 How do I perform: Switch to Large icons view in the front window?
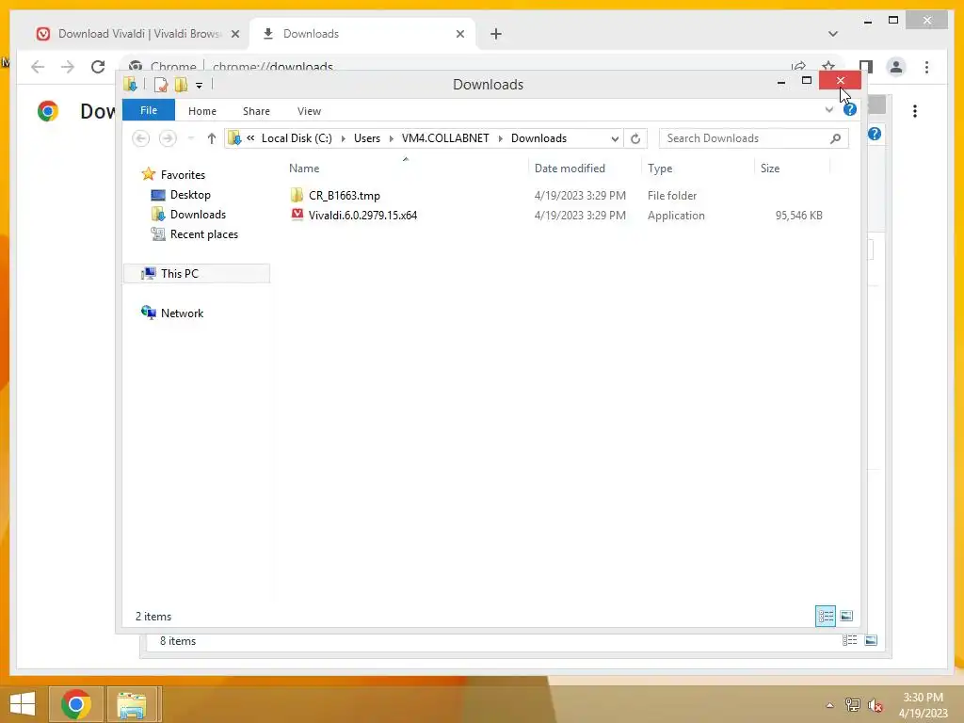tap(846, 616)
